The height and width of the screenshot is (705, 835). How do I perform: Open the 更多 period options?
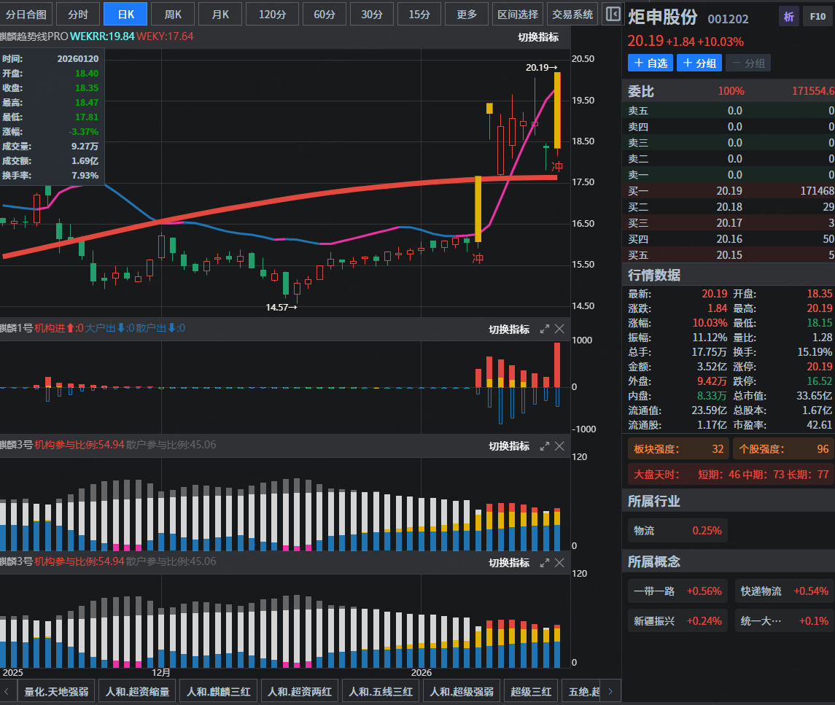coord(467,14)
